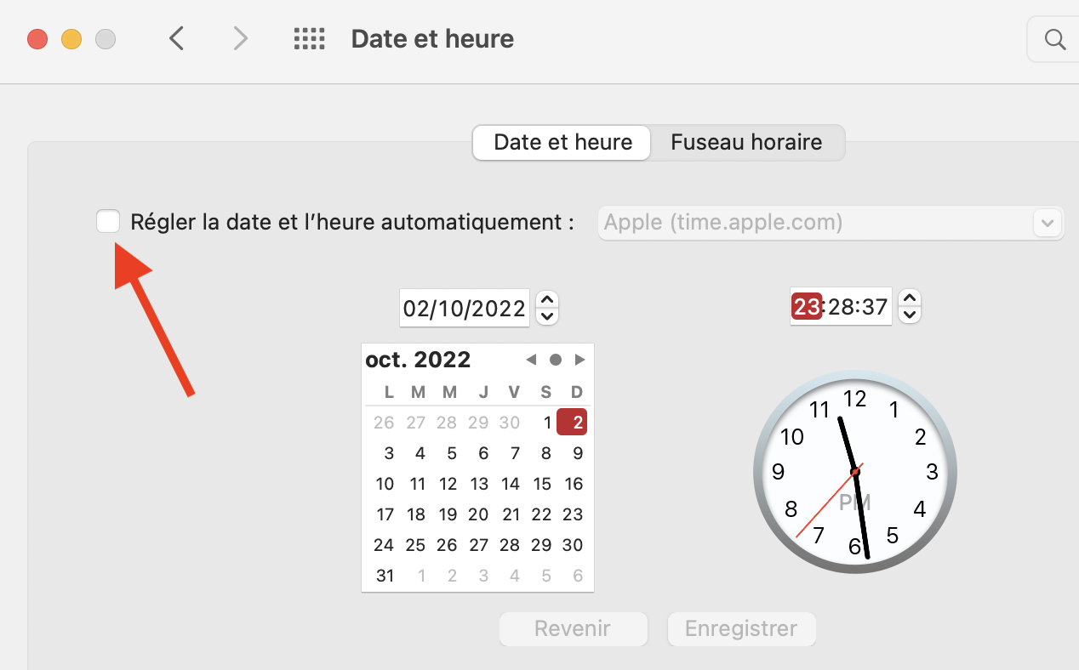Go forward with the right chevron arrow
Viewport: 1079px width, 670px height.
(241, 39)
